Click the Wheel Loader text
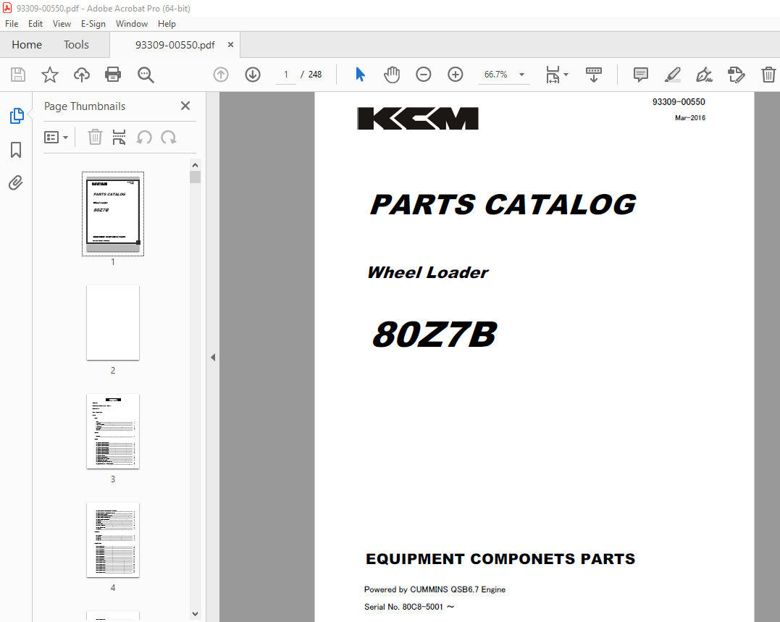 (428, 272)
